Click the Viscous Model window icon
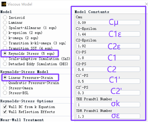The height and width of the screenshot is (126, 148). [x=4, y=4]
